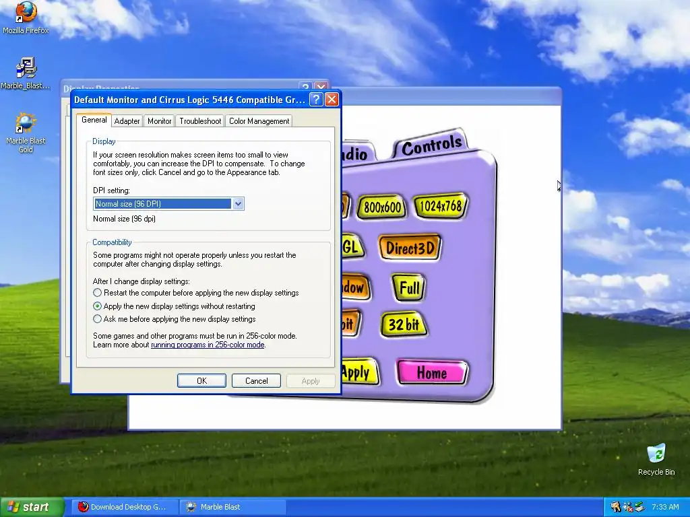Click the third system tray icon beside clock

pos(640,507)
